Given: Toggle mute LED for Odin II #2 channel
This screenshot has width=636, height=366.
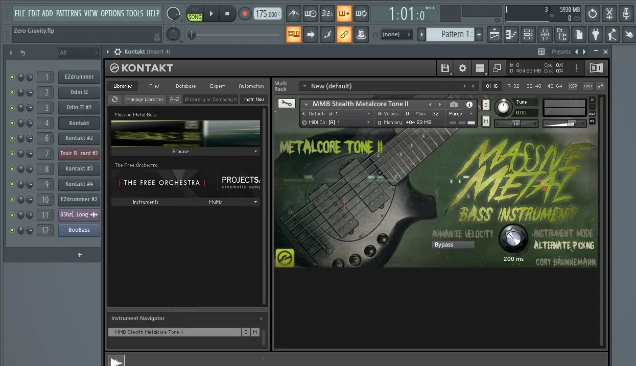Looking at the screenshot, I should pos(12,108).
